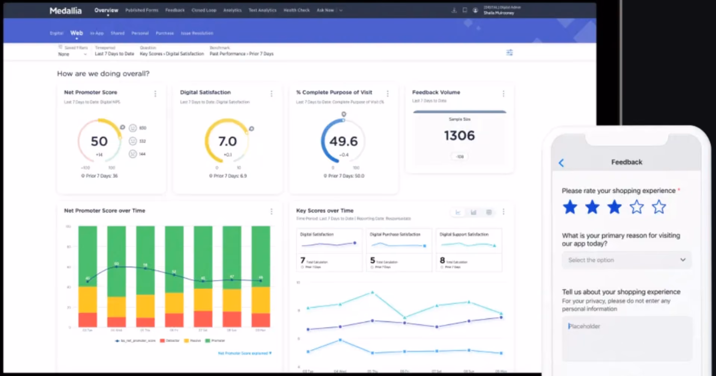Select the fifth star rating
Image resolution: width=716 pixels, height=376 pixels.
(x=659, y=207)
